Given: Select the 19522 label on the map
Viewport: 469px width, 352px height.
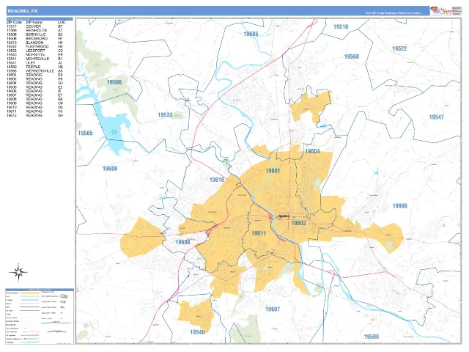Looking at the screenshot, I should [x=399, y=48].
